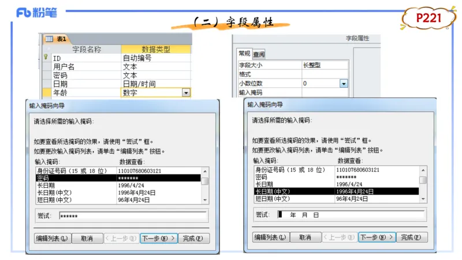The image size is (462, 260).
Task: Click 110107680603121 preview in right wizard
Action: coord(357,170)
